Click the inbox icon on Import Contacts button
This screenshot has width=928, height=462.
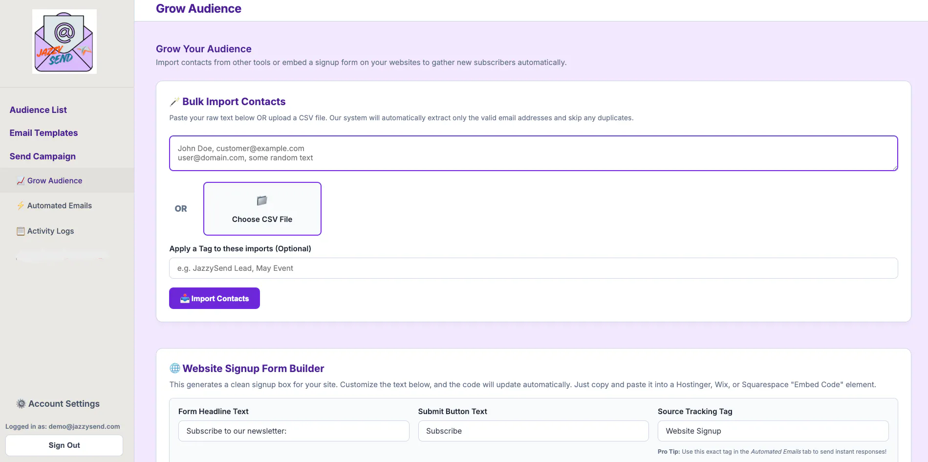point(185,299)
